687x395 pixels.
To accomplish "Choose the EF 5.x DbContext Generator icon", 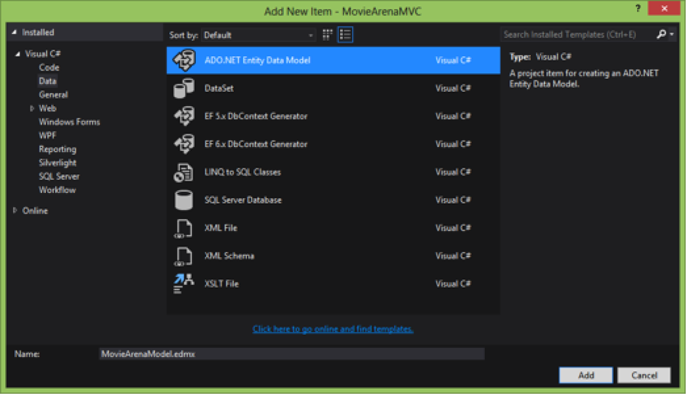I will pyautogui.click(x=184, y=116).
